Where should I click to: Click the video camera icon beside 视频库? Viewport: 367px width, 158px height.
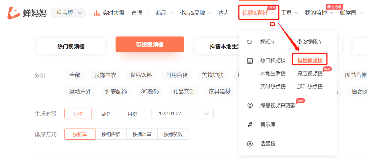(250, 42)
